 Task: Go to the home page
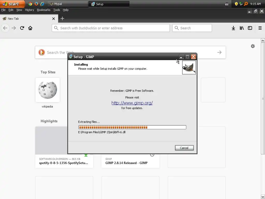coord(30,28)
